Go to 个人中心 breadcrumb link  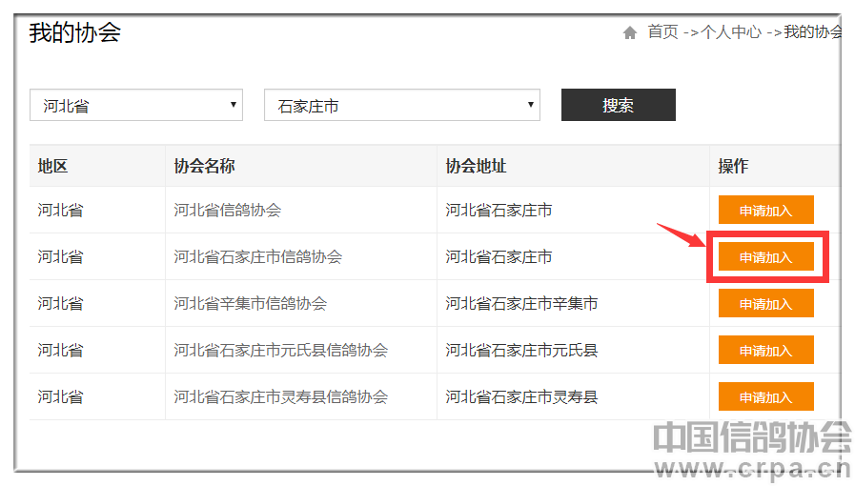731,32
